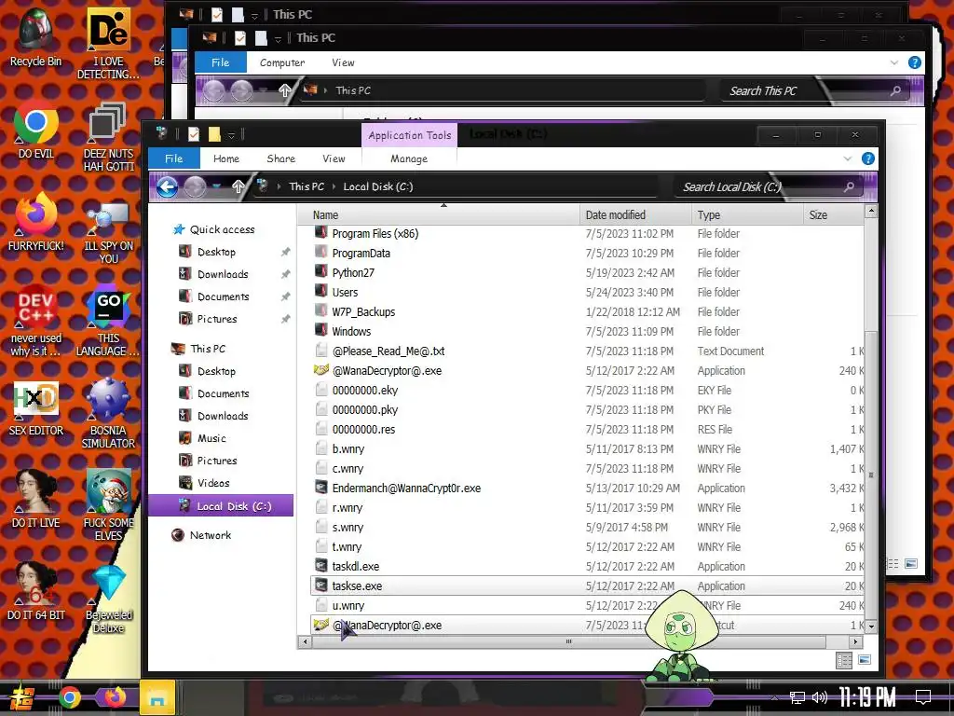Select the Endermanch@WannaCrypt0r.exe file
The width and height of the screenshot is (954, 716).
click(x=406, y=489)
